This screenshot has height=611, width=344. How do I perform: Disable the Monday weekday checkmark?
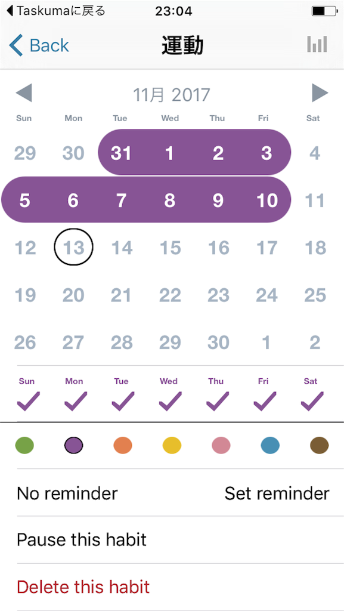click(x=76, y=400)
